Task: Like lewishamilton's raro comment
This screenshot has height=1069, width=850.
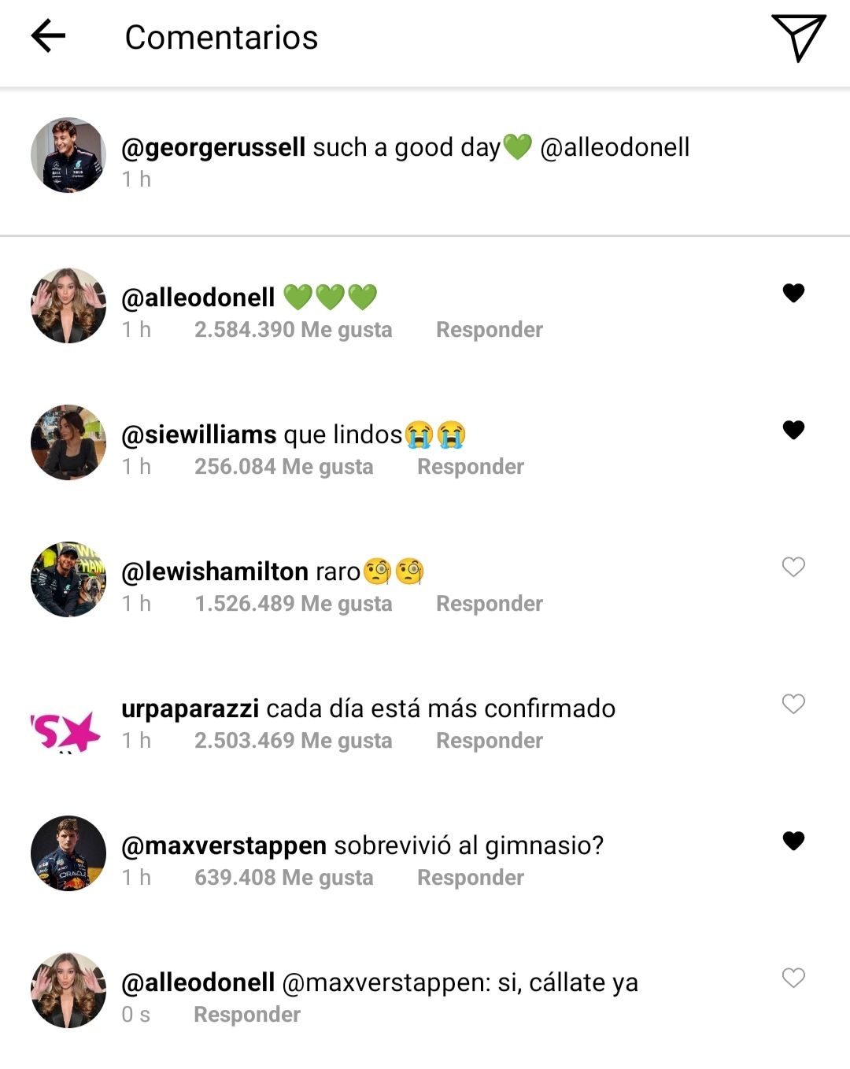Action: (x=793, y=567)
